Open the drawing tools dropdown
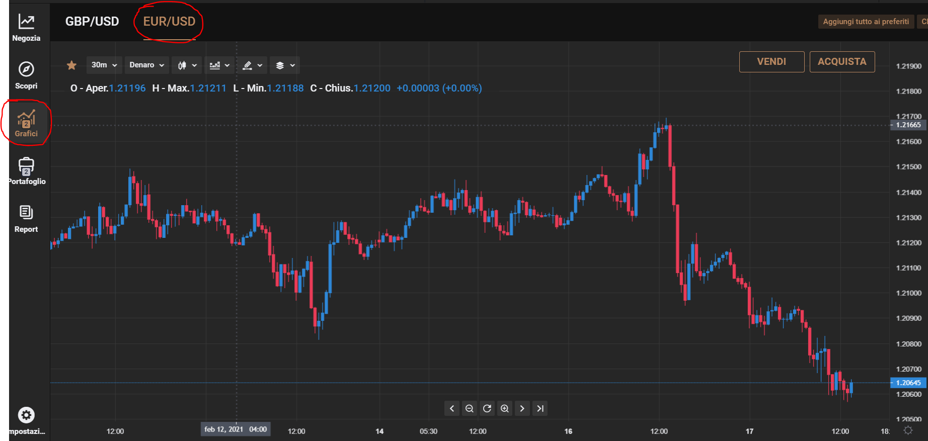Viewport: 928px width, 441px height. [x=252, y=65]
